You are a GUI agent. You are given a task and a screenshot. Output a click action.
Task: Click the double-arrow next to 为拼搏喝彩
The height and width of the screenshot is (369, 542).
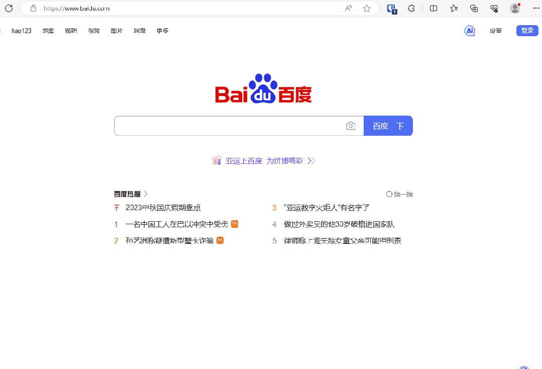[x=311, y=160]
